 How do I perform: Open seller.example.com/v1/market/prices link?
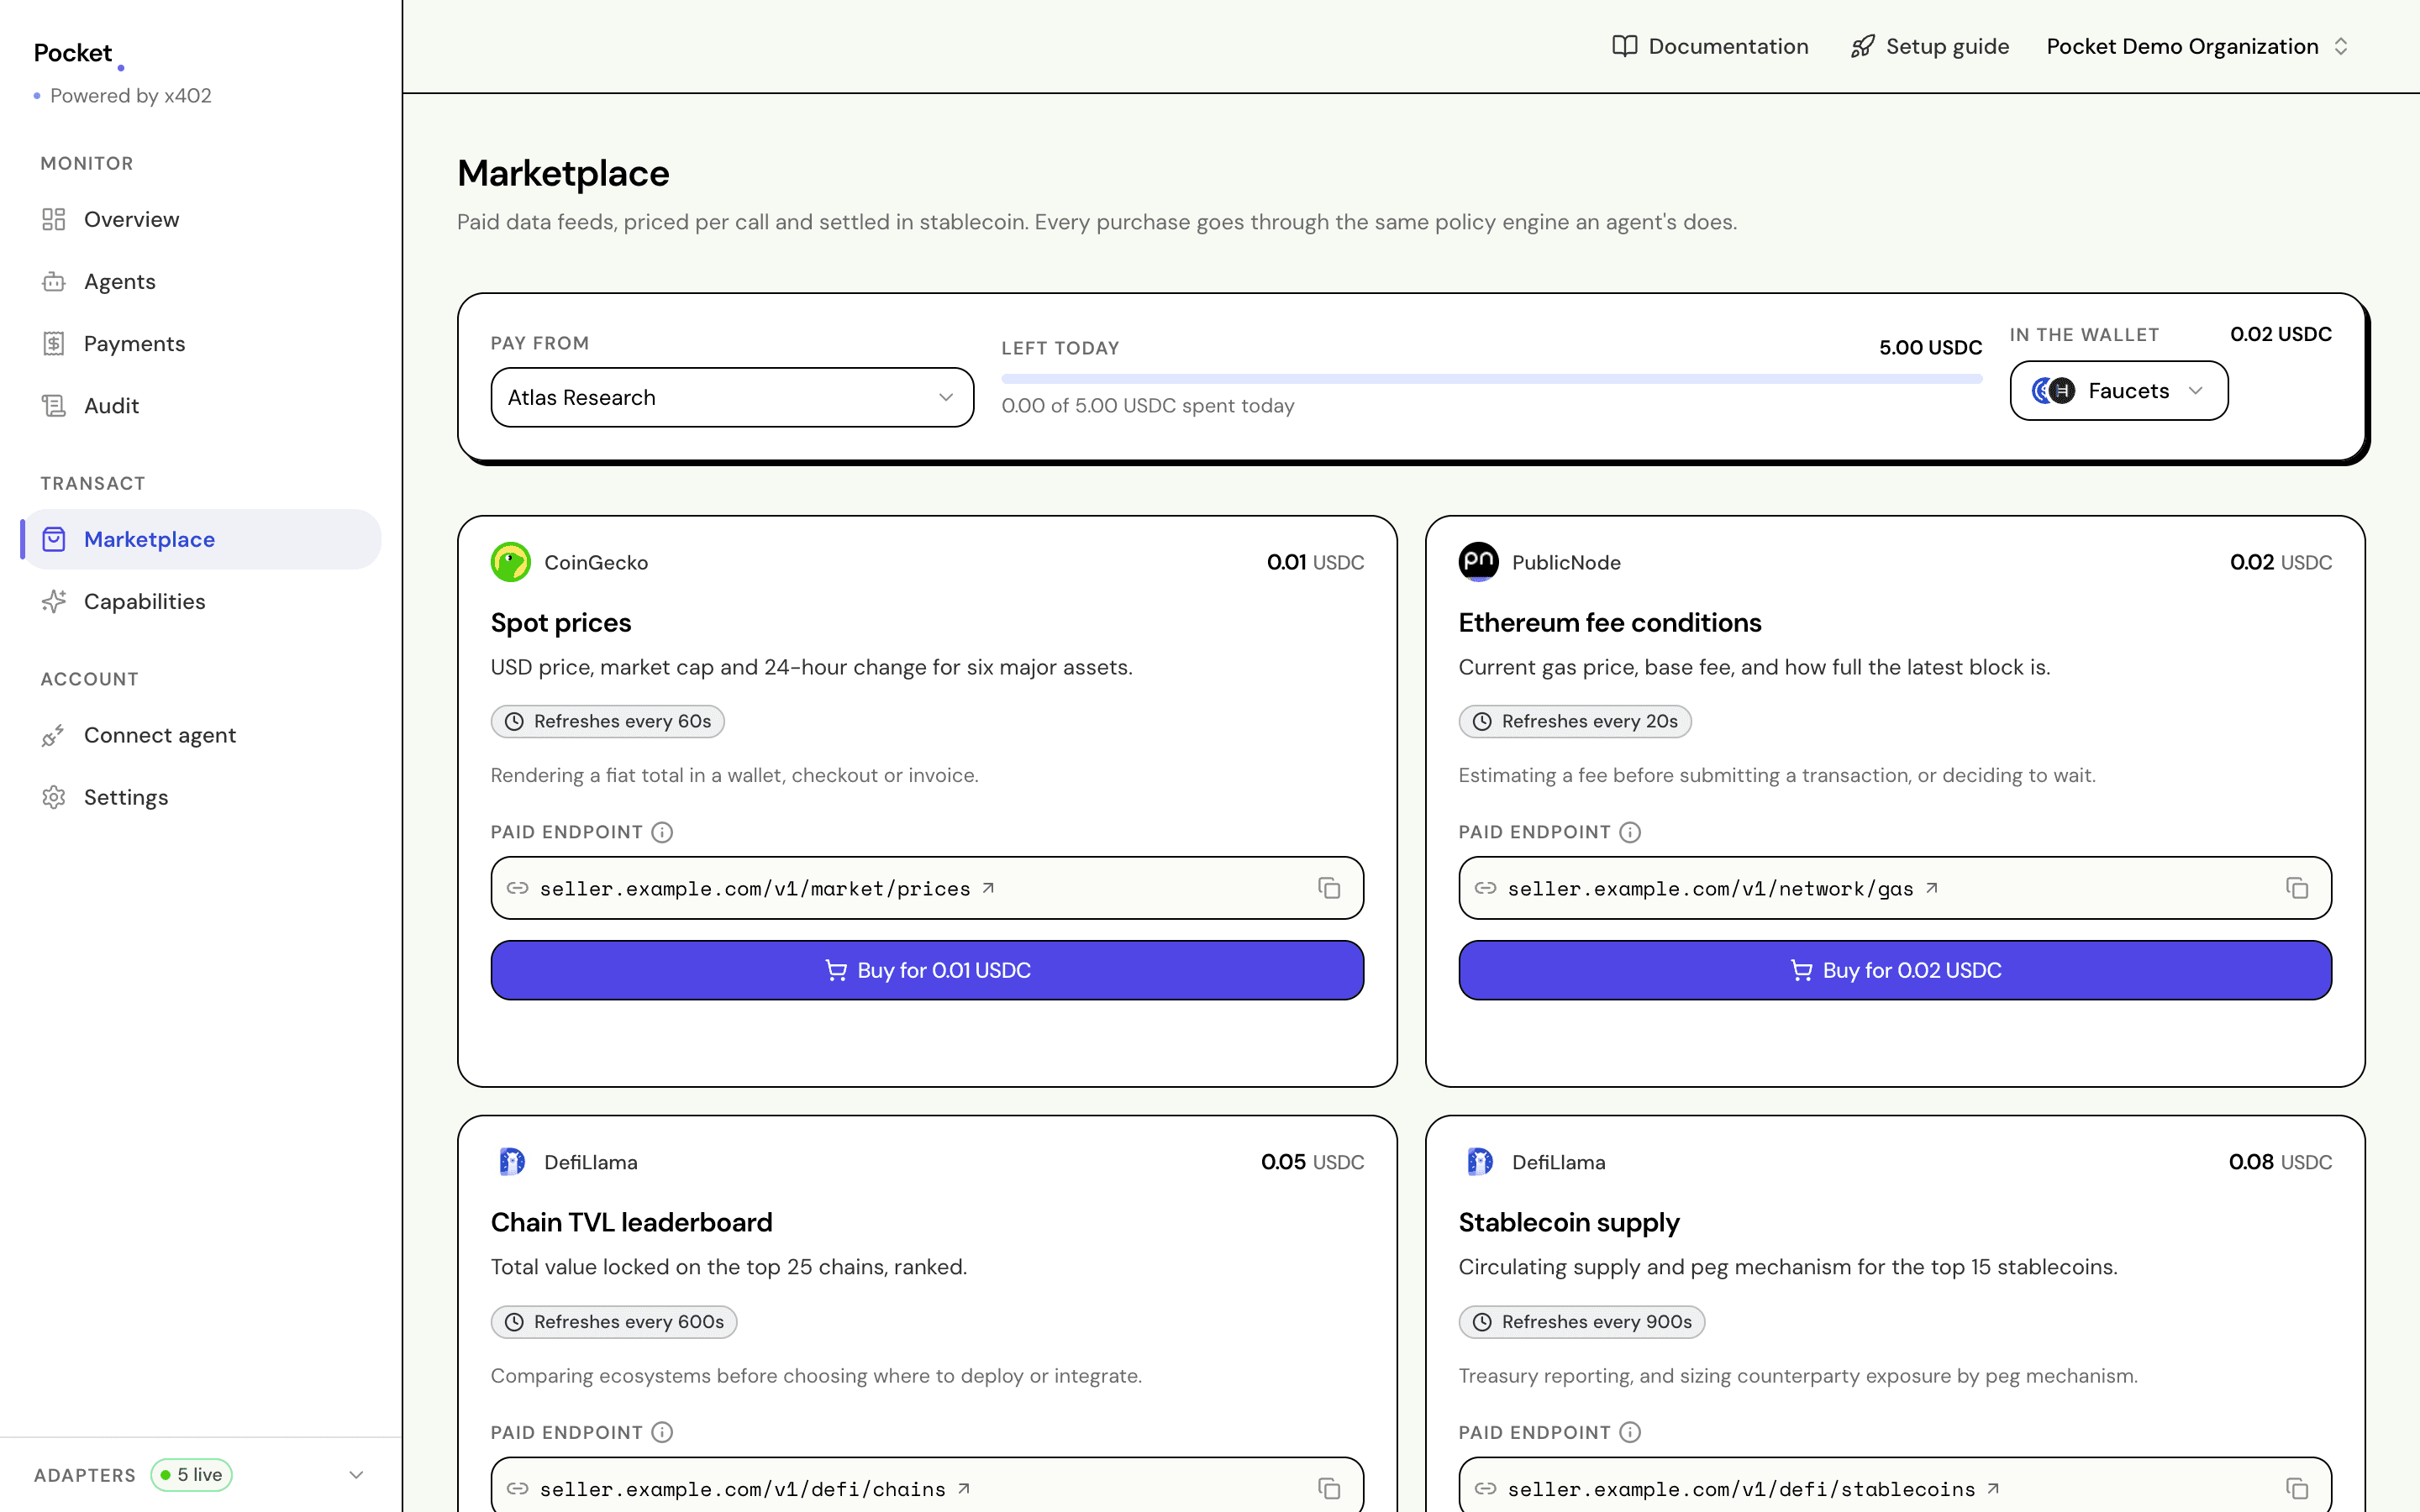pyautogui.click(x=767, y=888)
